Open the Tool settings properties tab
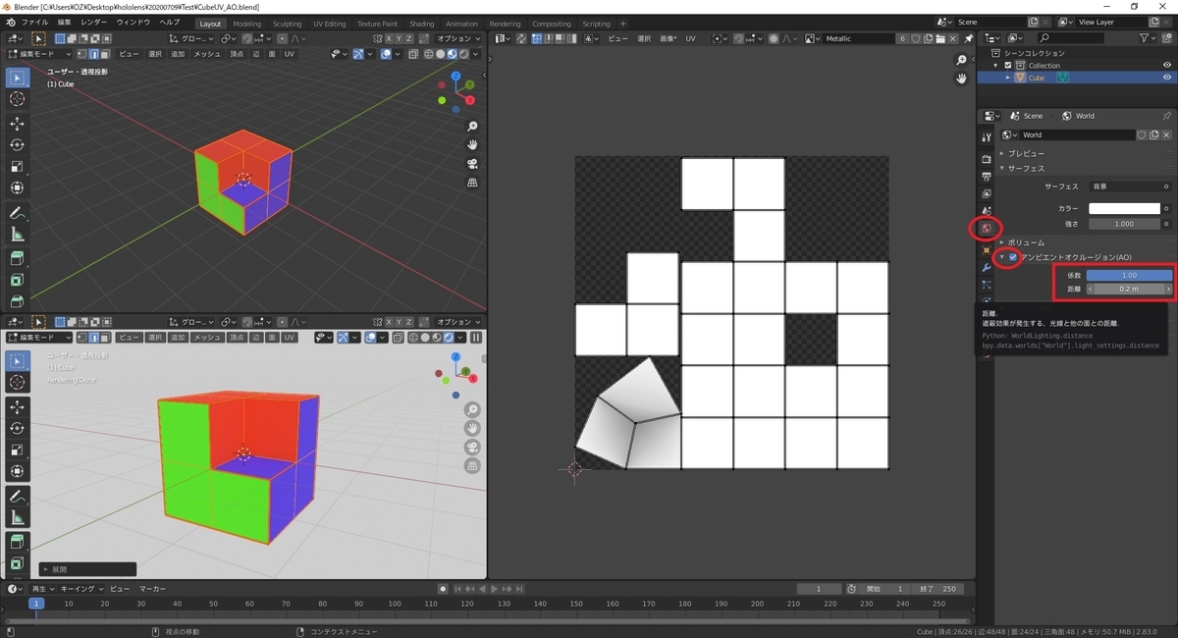 (x=986, y=136)
